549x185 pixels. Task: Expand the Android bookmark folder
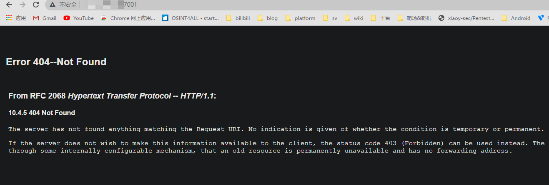point(516,18)
